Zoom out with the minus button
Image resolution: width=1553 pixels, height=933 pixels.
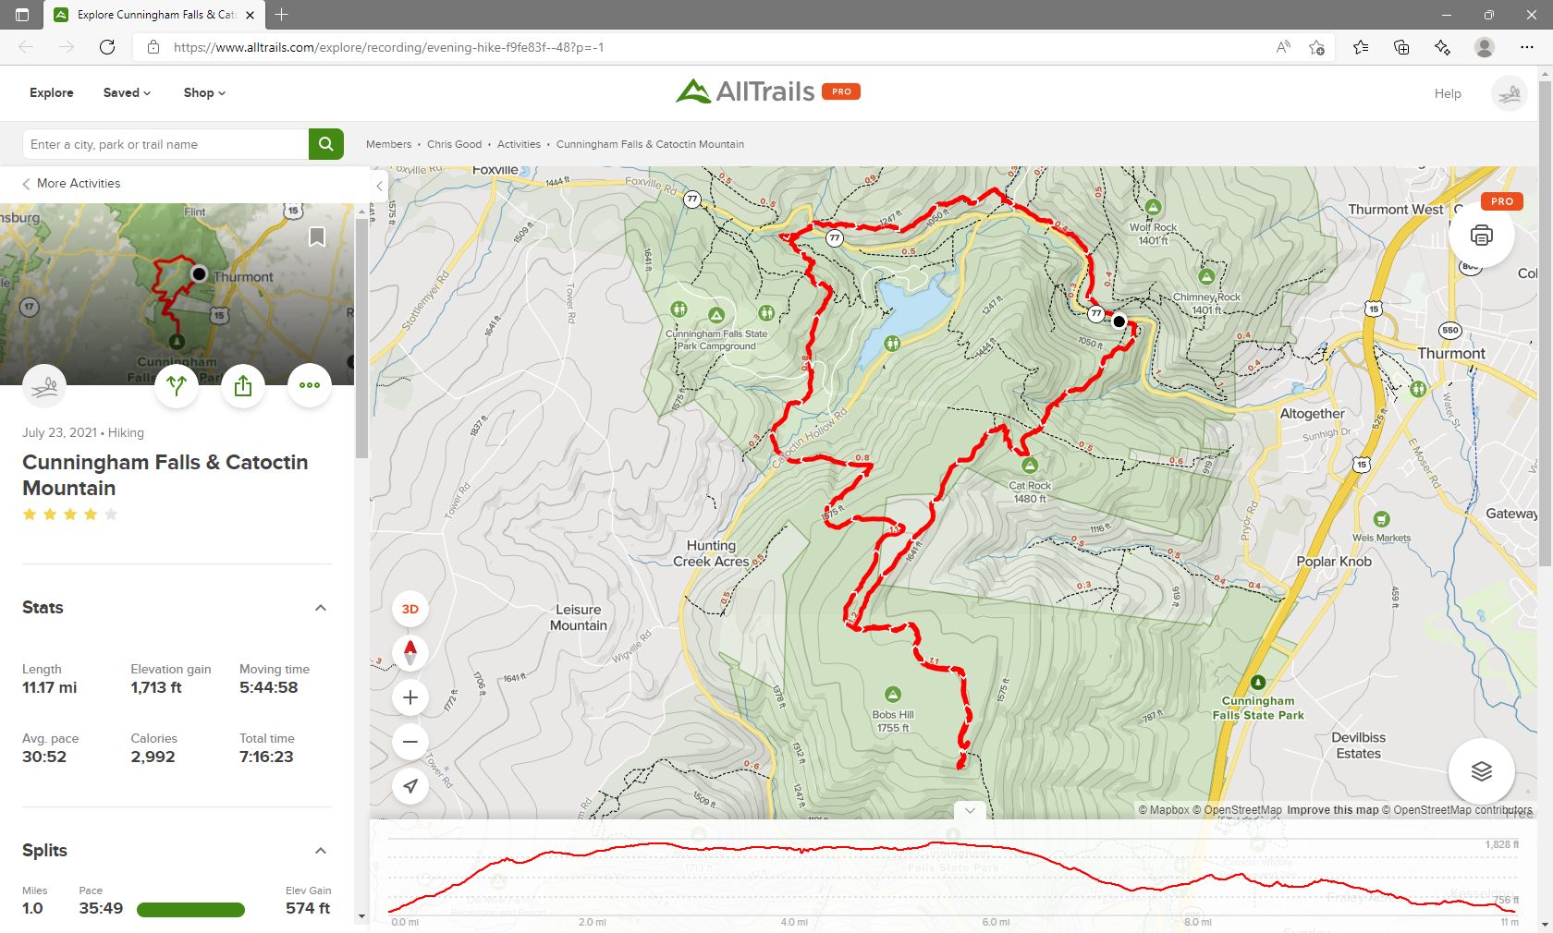tap(410, 742)
